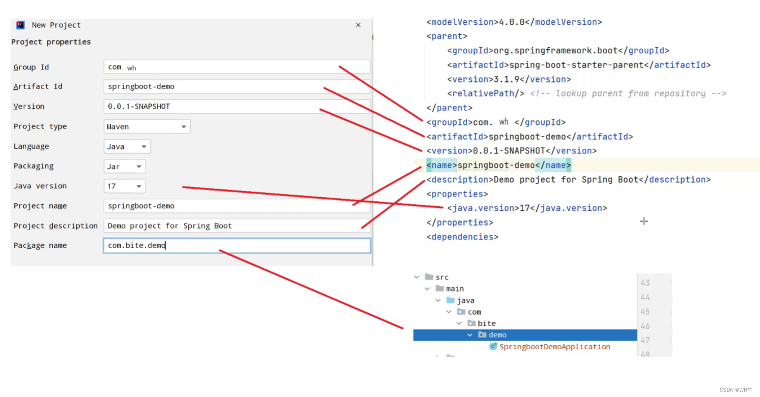Click the bite package icon
The width and height of the screenshot is (760, 397).
(472, 323)
